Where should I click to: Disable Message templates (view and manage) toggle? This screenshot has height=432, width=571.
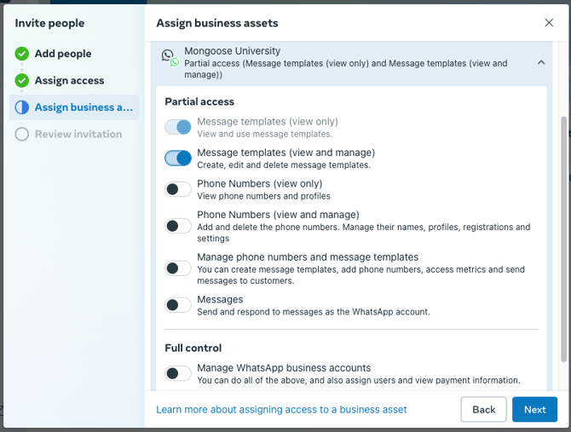pos(178,158)
